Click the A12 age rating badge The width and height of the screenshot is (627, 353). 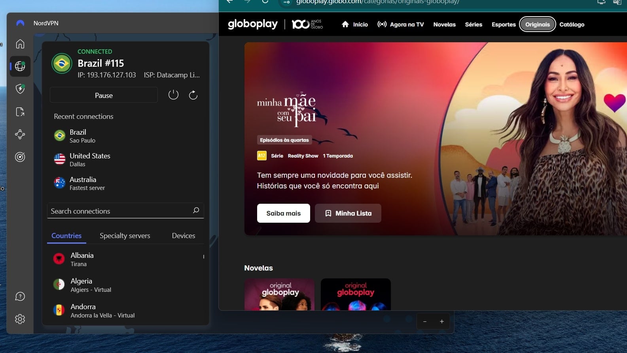[261, 156]
